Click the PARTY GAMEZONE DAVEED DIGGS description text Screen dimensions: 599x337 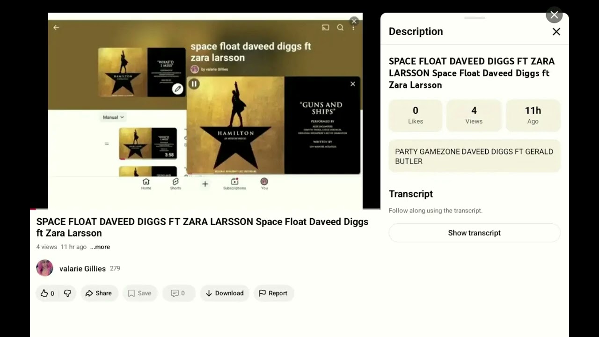pos(475,156)
